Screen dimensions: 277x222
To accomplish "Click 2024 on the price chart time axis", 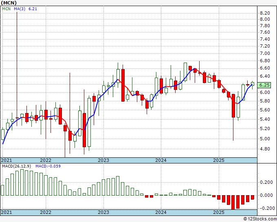I will 161,160.
